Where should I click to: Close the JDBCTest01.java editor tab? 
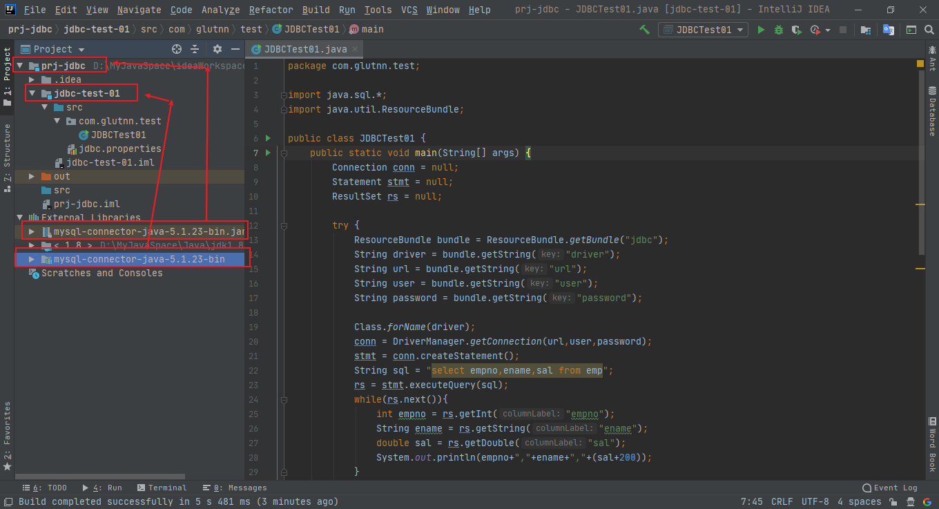point(355,49)
